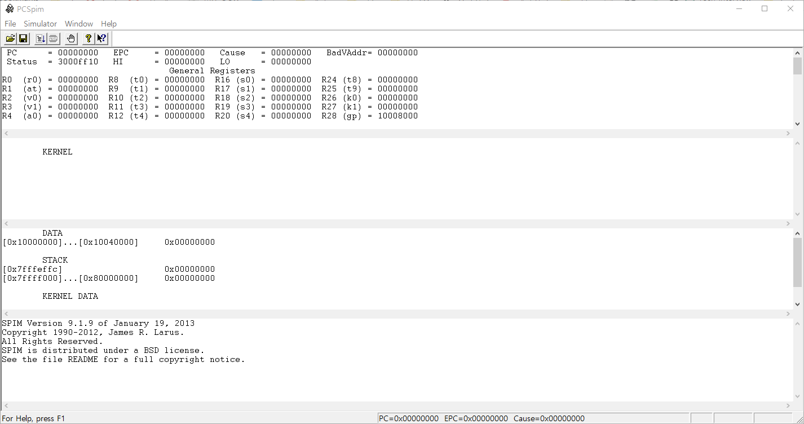
Task: Click the Cause register label in registers pane
Action: click(232, 52)
